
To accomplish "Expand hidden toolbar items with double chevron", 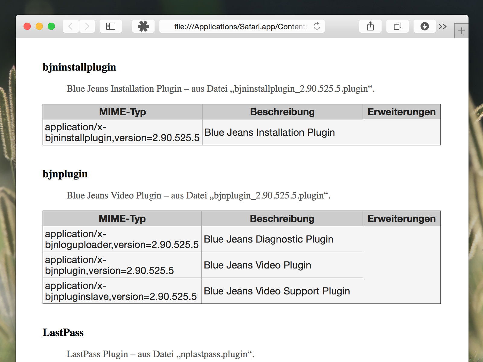I will tap(443, 27).
